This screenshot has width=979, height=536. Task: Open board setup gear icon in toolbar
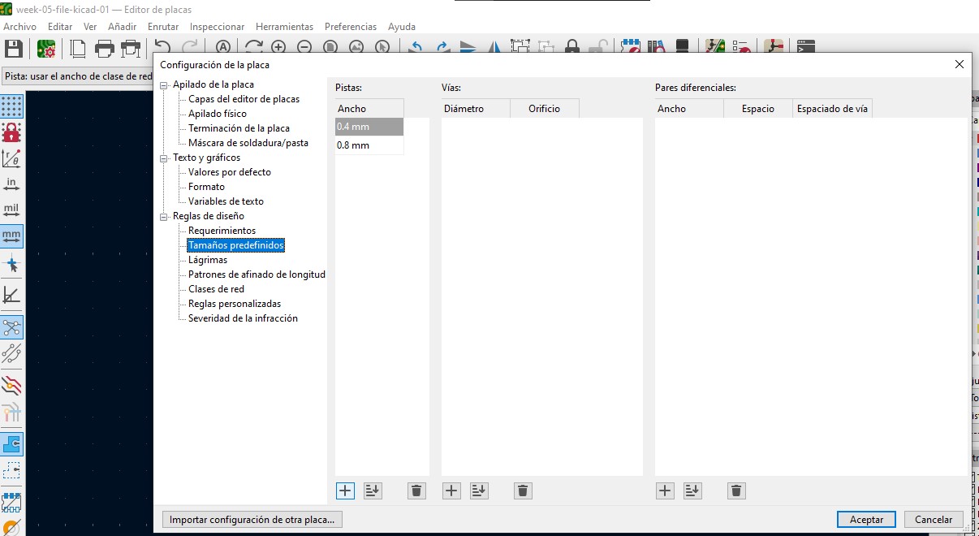tap(46, 49)
